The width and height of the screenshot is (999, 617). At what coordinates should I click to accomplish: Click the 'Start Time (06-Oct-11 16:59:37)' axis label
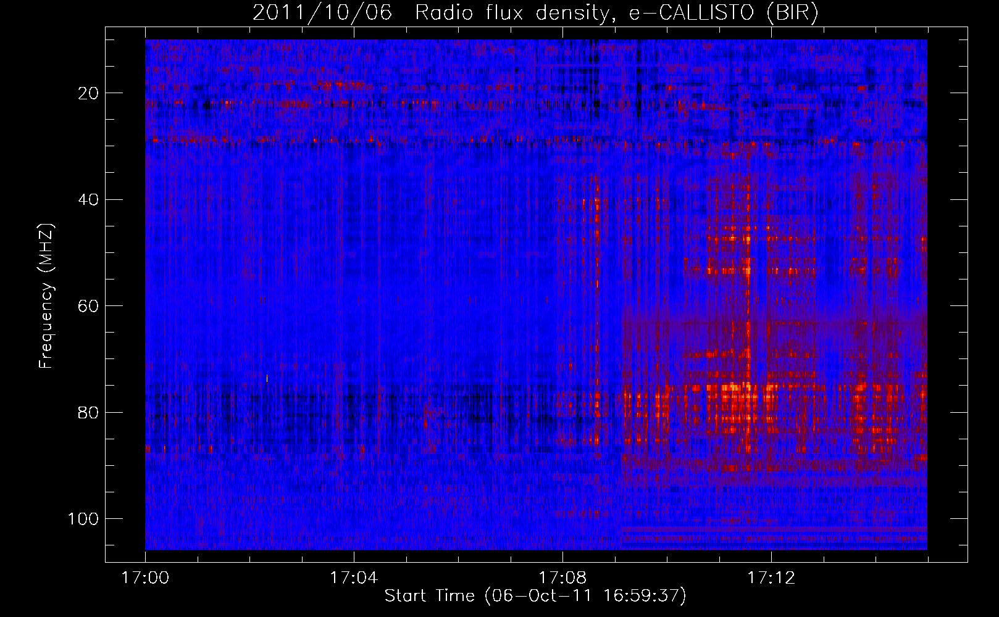[535, 596]
